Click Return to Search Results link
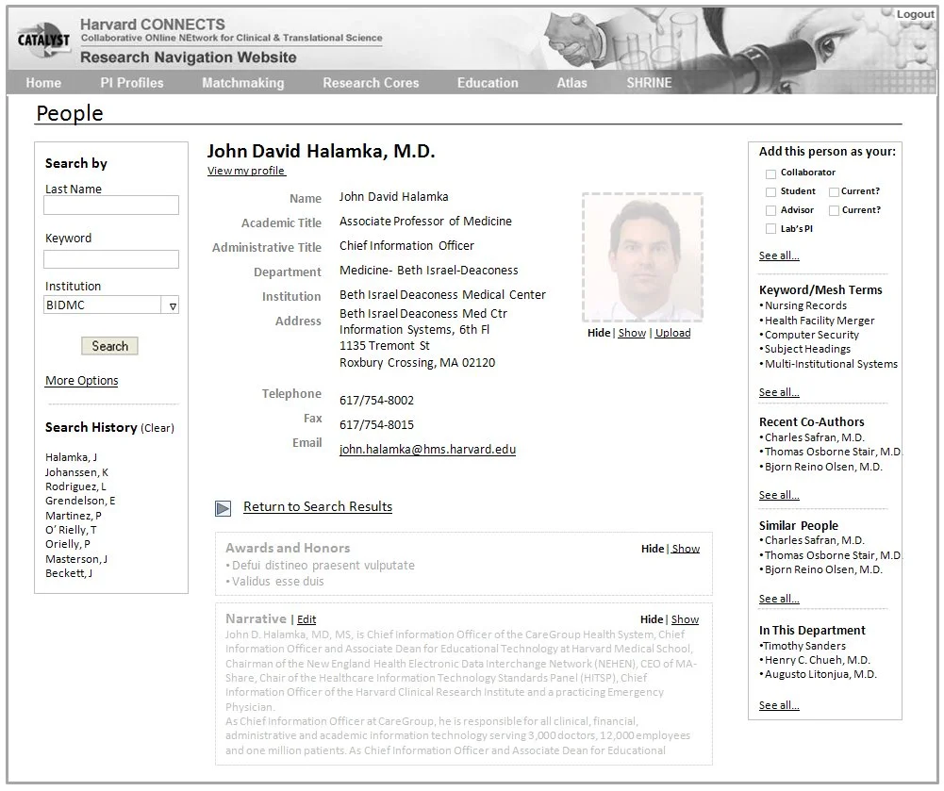Viewport: 944px width, 791px height. [318, 507]
